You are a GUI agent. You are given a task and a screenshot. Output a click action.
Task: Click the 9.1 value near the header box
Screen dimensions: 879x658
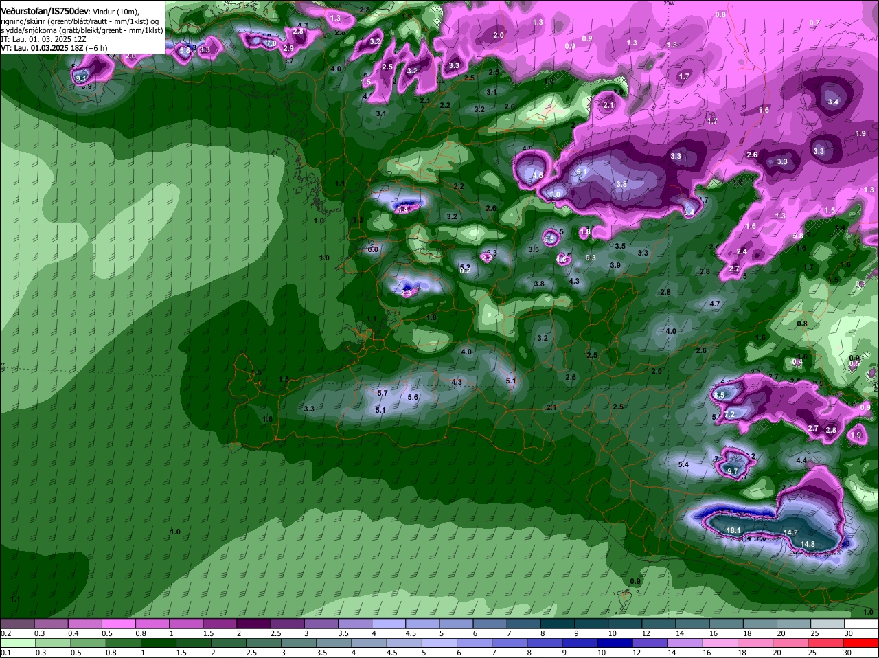pyautogui.click(x=81, y=78)
